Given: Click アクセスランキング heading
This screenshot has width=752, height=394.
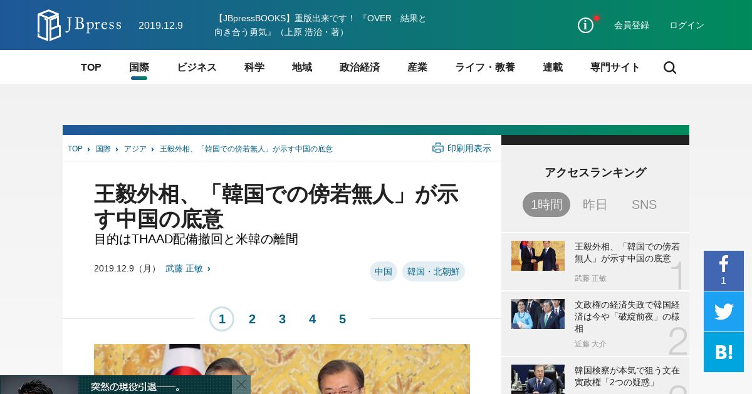Looking at the screenshot, I should click(595, 173).
